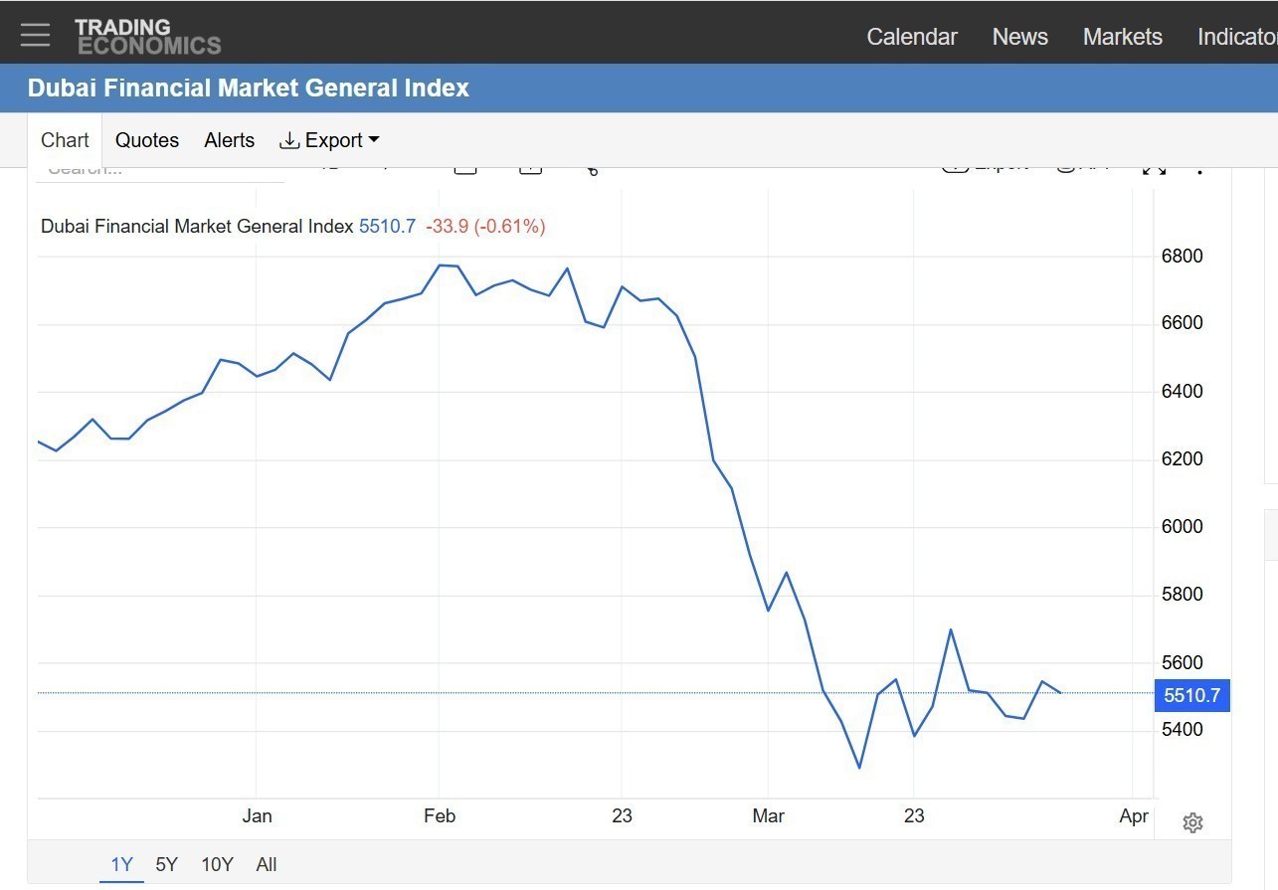Image resolution: width=1278 pixels, height=890 pixels.
Task: Open chart settings gear icon
Action: click(x=1192, y=822)
